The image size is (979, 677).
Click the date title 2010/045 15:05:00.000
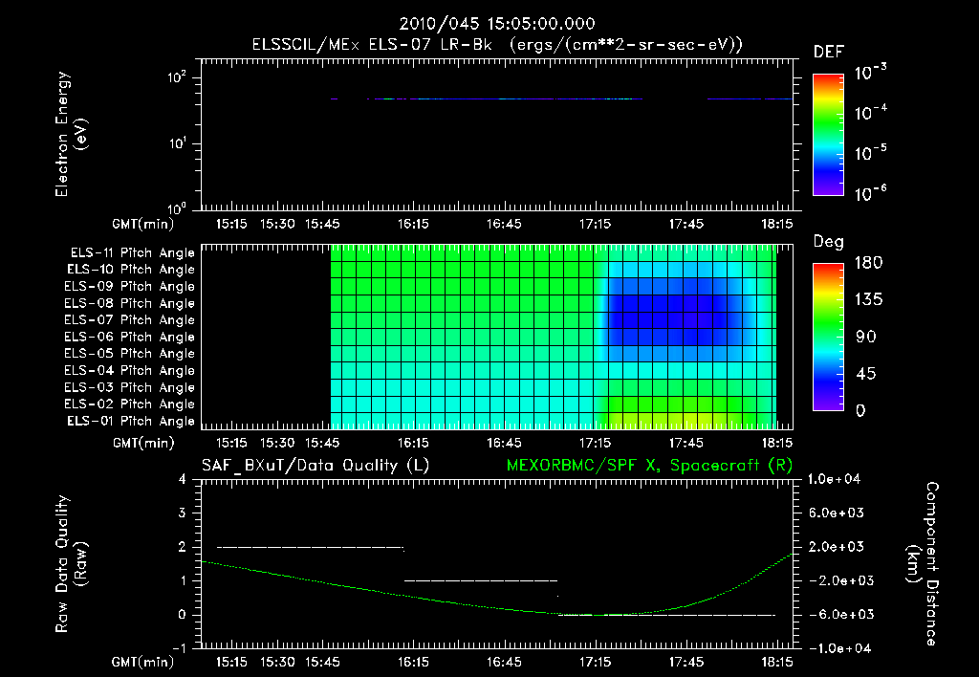tap(497, 24)
